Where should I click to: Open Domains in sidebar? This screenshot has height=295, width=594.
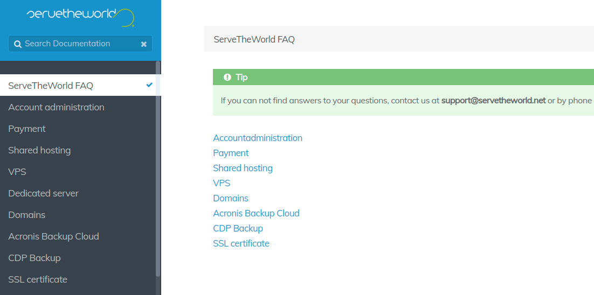click(80, 215)
